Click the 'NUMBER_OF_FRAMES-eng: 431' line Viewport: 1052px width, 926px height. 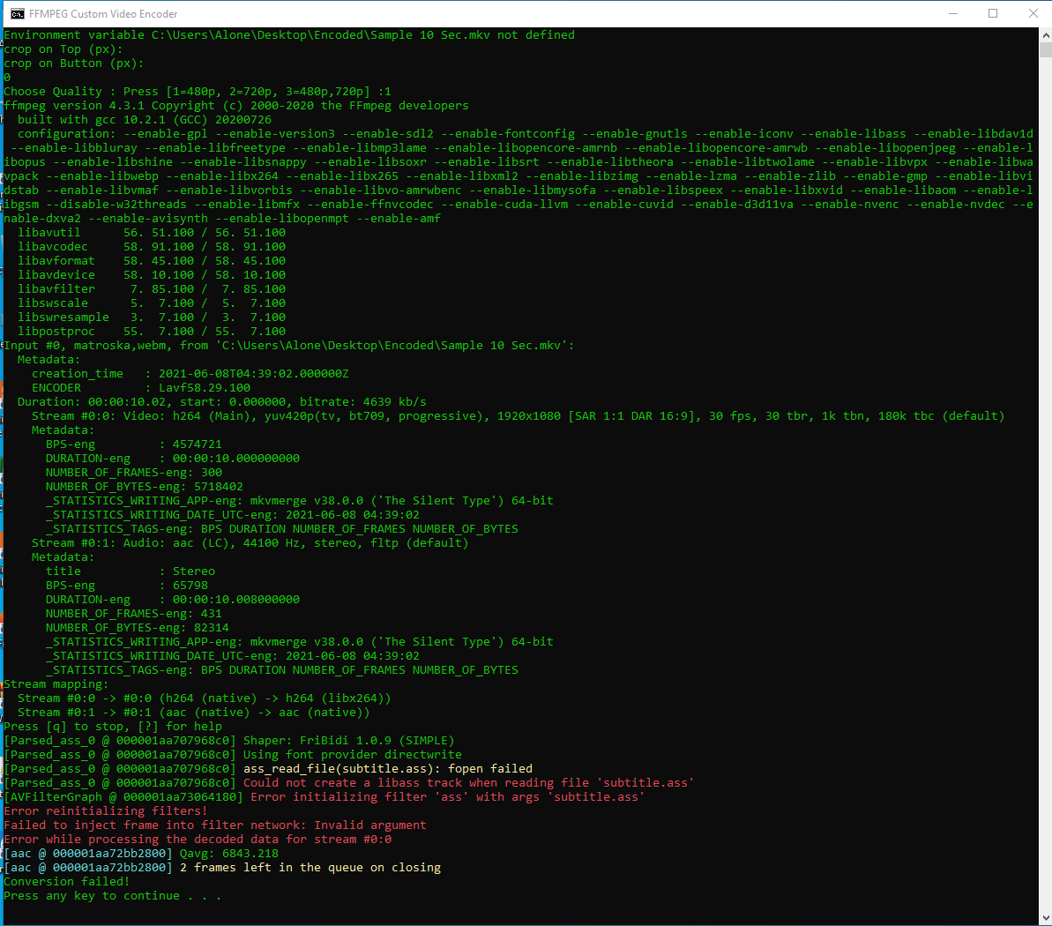click(133, 613)
